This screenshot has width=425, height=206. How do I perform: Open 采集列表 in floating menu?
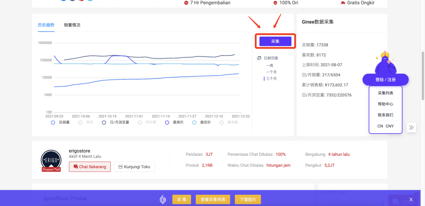(x=386, y=93)
